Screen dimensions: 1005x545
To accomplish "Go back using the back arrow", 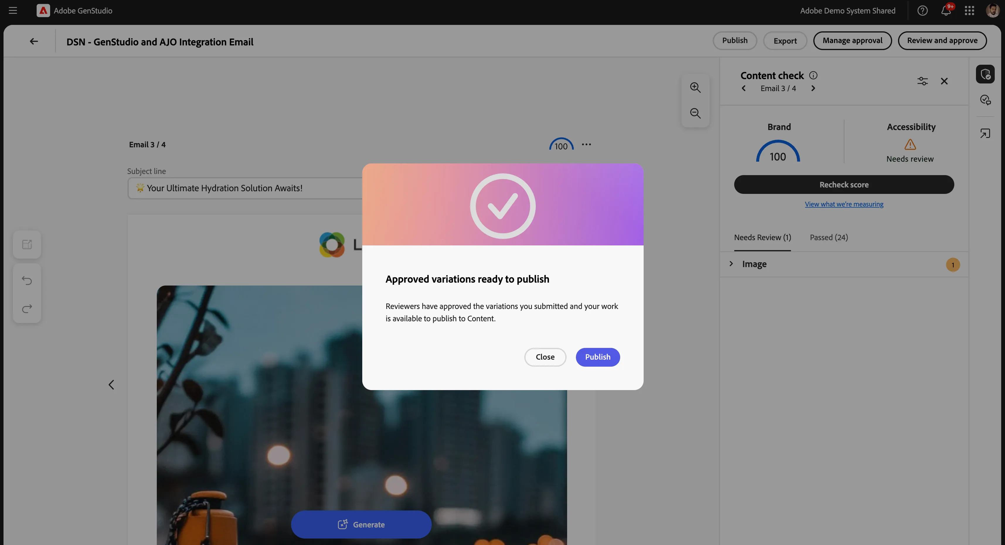I will 34,41.
